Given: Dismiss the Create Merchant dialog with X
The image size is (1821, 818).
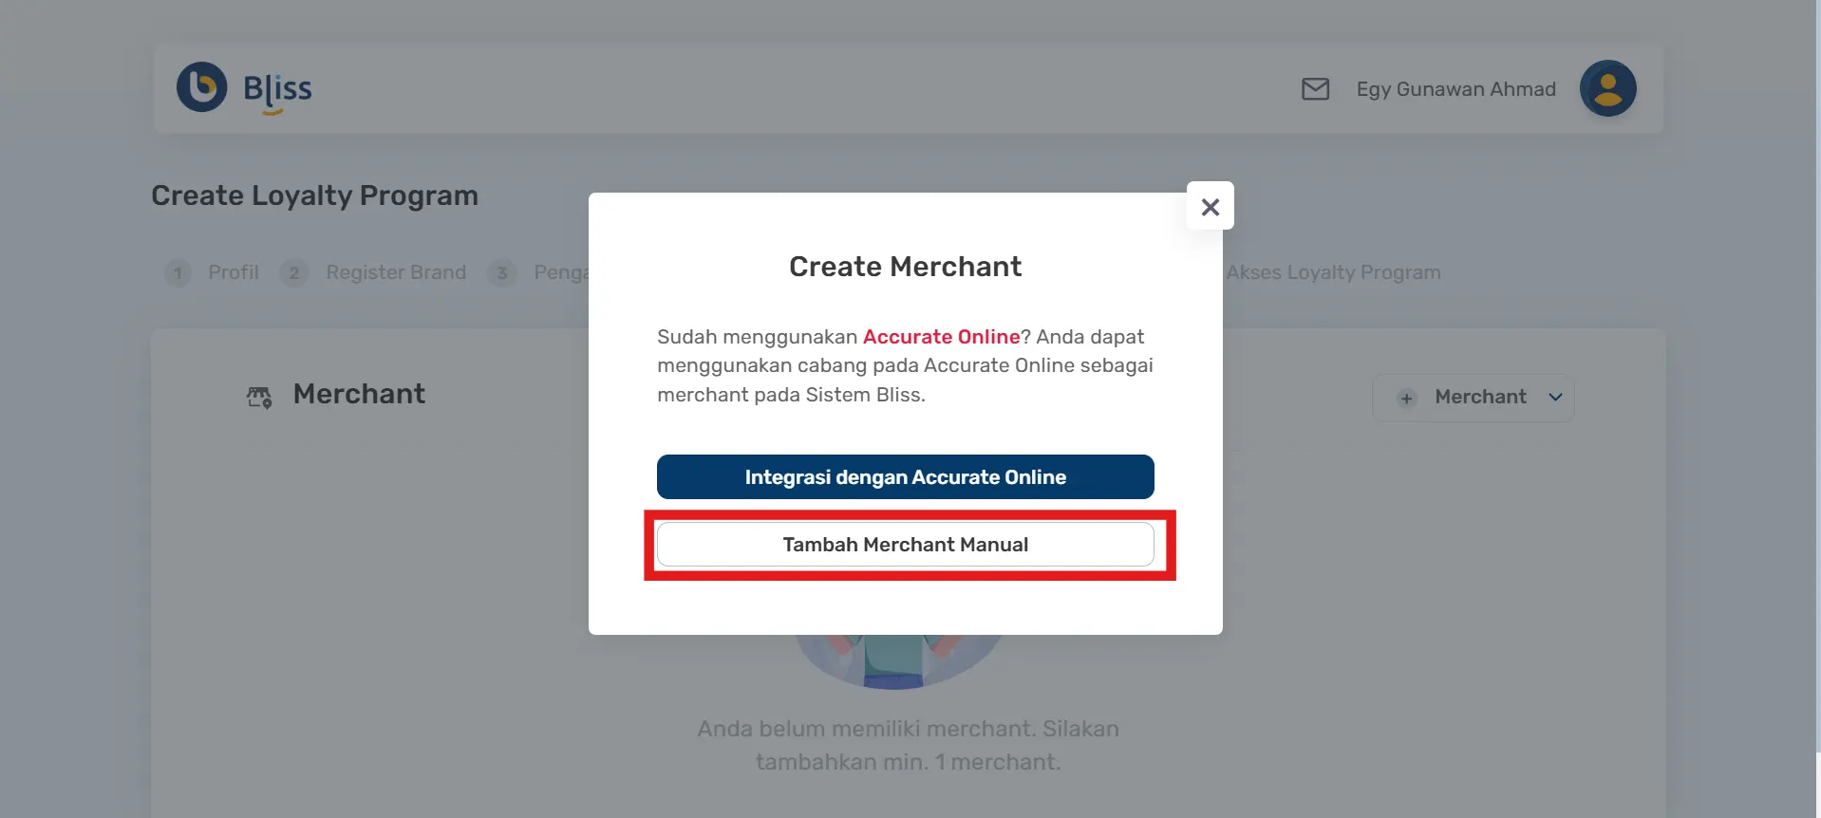Looking at the screenshot, I should (1210, 206).
